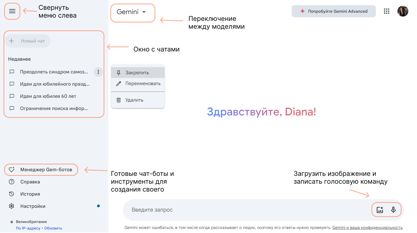Expand the Gemini model dropdown
Image resolution: width=417 pixels, height=233 pixels.
(x=132, y=12)
